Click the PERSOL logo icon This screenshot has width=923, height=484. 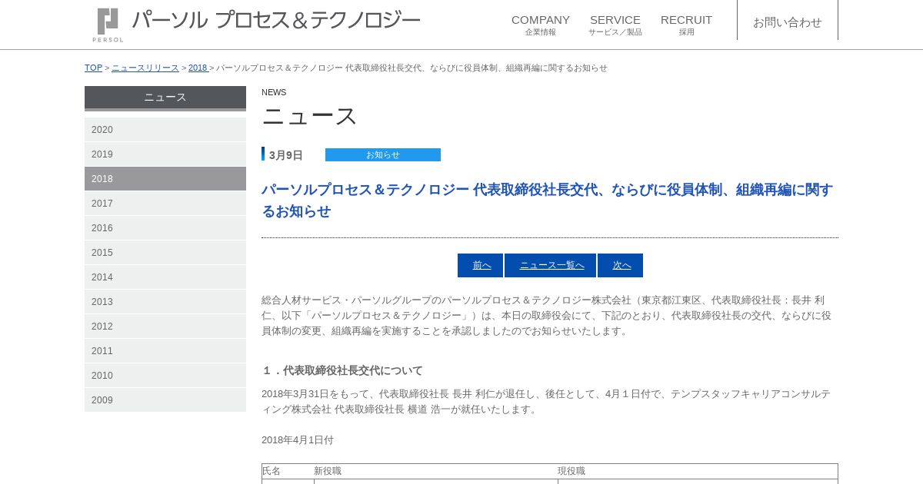click(108, 24)
